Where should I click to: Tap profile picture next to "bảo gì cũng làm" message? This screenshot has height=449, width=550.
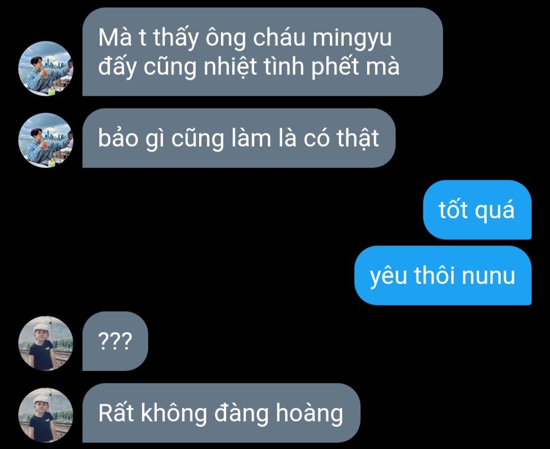[46, 140]
